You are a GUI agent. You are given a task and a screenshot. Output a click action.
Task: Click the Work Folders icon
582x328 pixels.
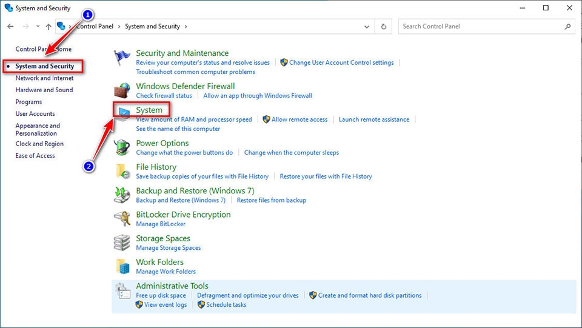123,266
